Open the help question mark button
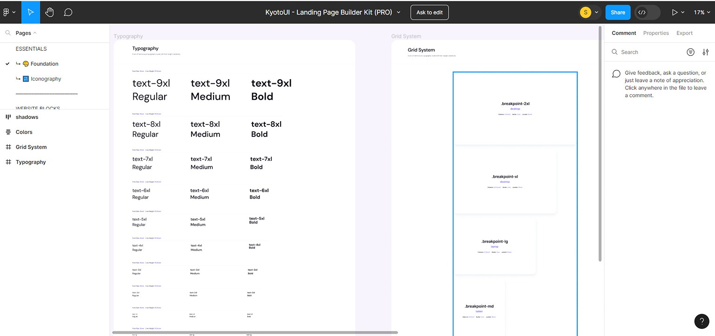715x336 pixels. pyautogui.click(x=701, y=321)
